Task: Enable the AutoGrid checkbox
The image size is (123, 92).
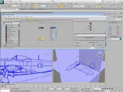Action: [x=110, y=24]
